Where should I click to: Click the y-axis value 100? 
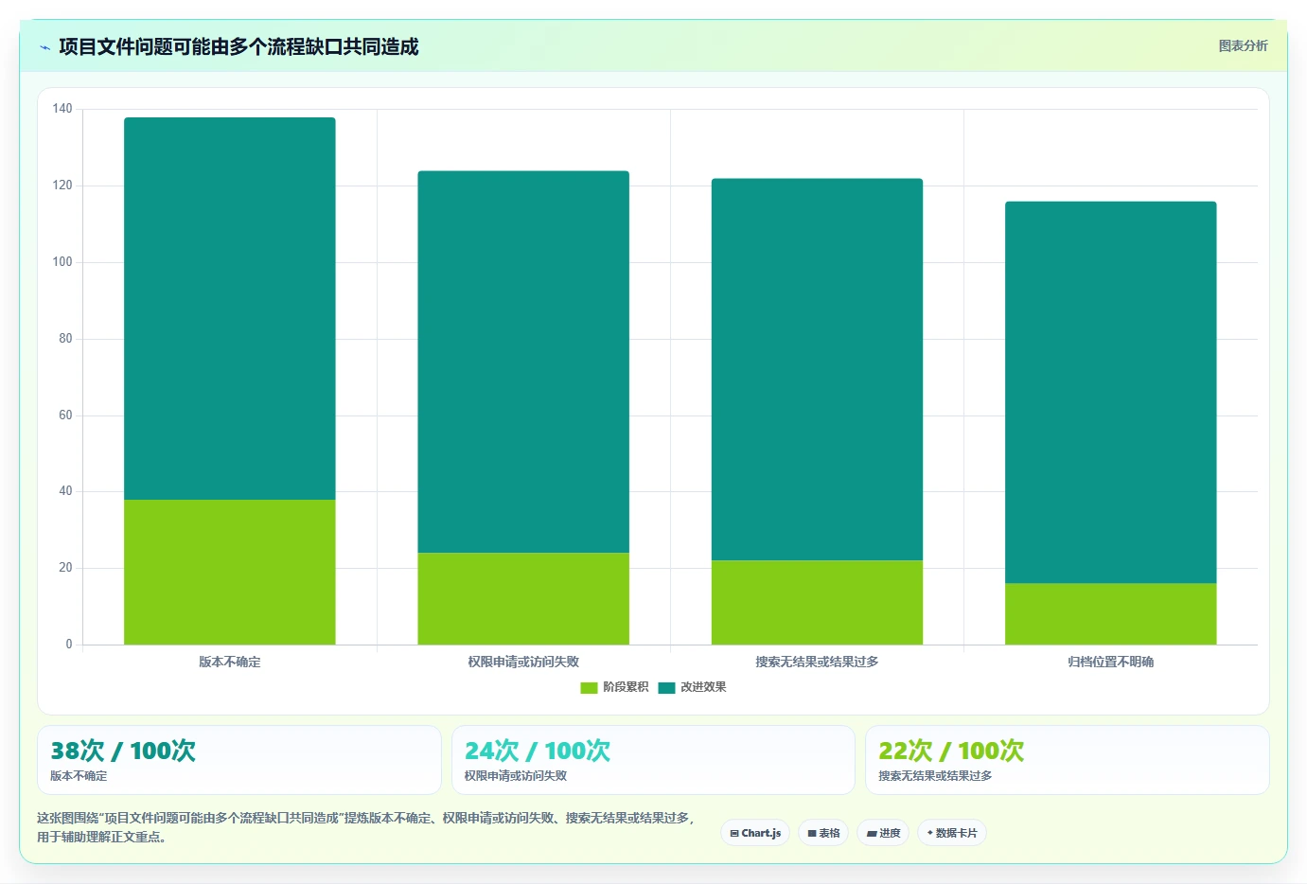click(62, 262)
